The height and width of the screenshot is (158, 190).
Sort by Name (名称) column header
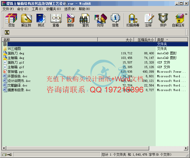click(50, 40)
